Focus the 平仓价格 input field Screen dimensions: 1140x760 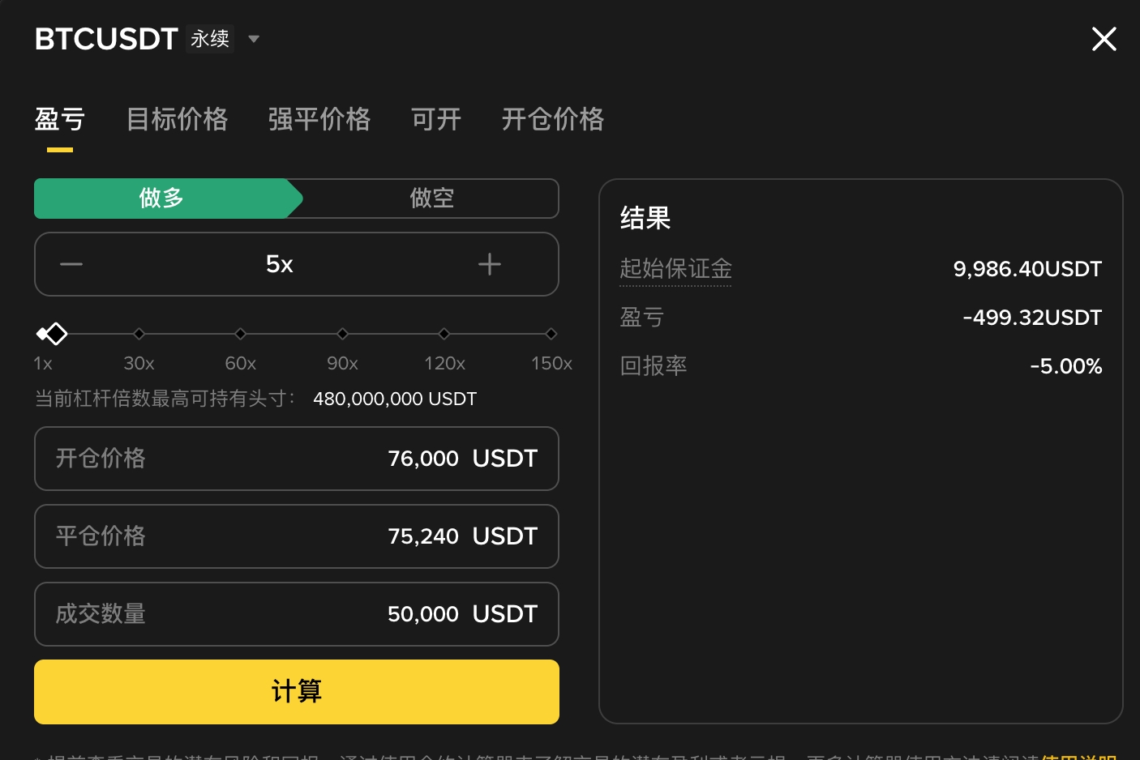[297, 536]
